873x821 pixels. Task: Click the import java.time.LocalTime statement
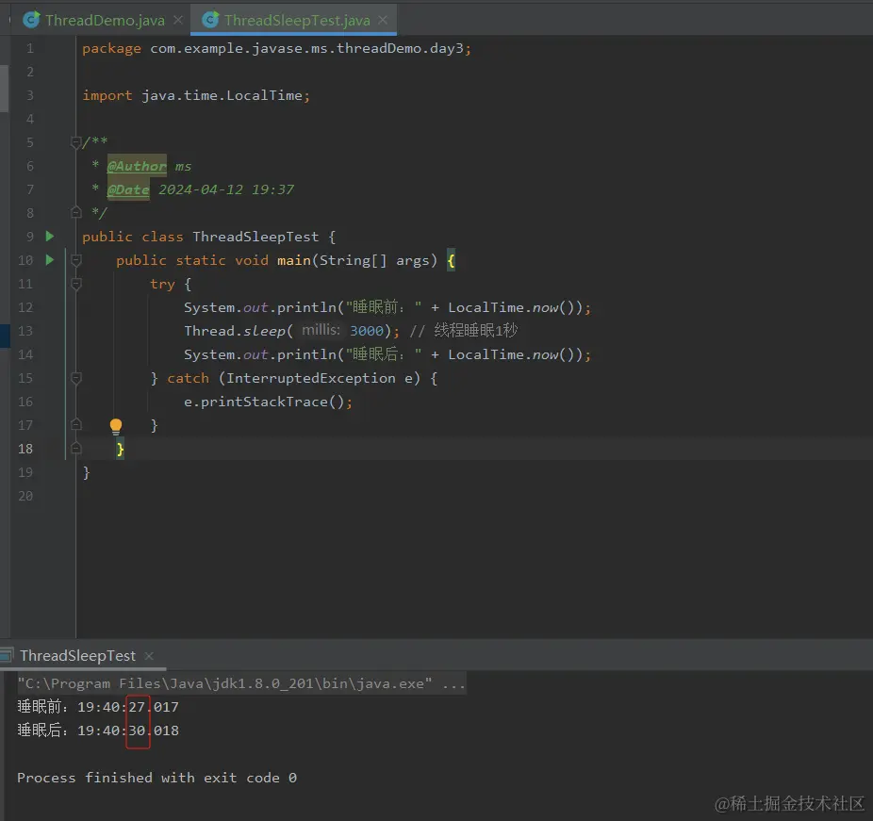(196, 96)
